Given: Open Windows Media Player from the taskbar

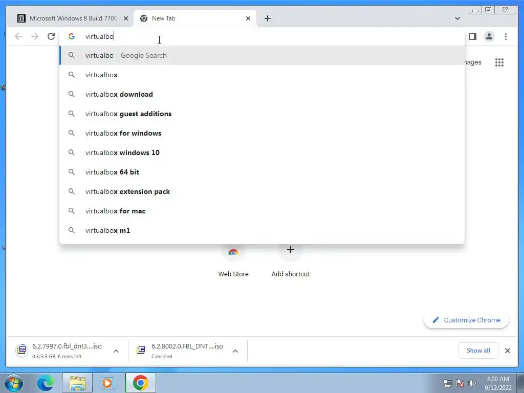Looking at the screenshot, I should 108,383.
